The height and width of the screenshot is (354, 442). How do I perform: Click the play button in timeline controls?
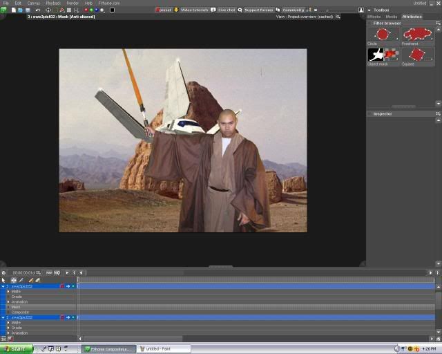coord(67,272)
